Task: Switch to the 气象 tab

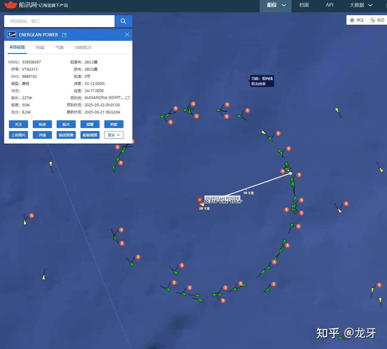Action: coord(60,47)
